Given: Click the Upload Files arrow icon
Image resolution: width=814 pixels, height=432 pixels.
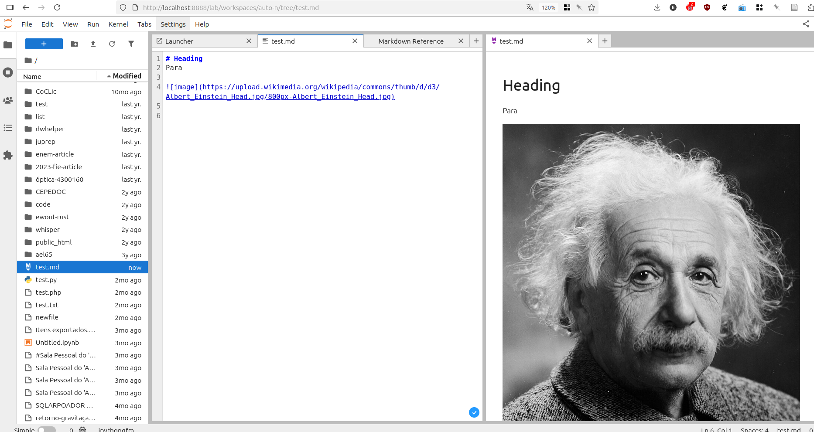Looking at the screenshot, I should 93,44.
